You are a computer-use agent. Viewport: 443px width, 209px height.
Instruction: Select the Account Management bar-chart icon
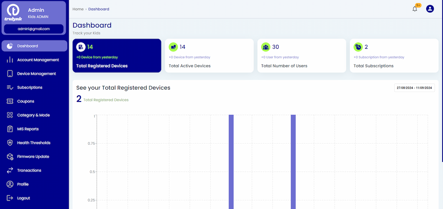10,60
